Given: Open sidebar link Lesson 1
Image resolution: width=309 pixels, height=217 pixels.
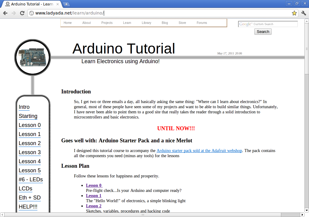Looking at the screenshot, I should tap(30, 134).
